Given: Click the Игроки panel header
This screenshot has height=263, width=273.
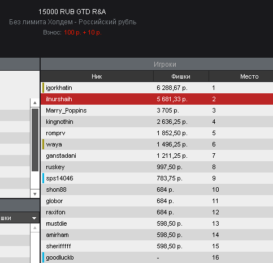Looking at the screenshot, I should [157, 64].
